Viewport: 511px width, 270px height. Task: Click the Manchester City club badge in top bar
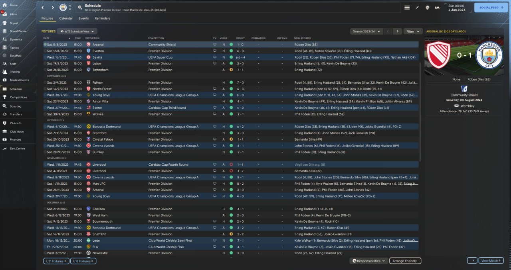(63, 8)
